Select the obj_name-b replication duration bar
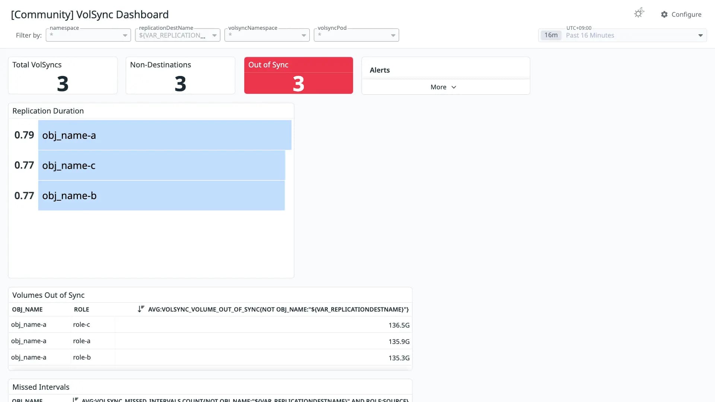The height and width of the screenshot is (402, 715). pos(162,196)
